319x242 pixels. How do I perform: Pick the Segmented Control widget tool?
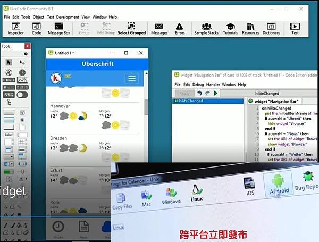22,87
